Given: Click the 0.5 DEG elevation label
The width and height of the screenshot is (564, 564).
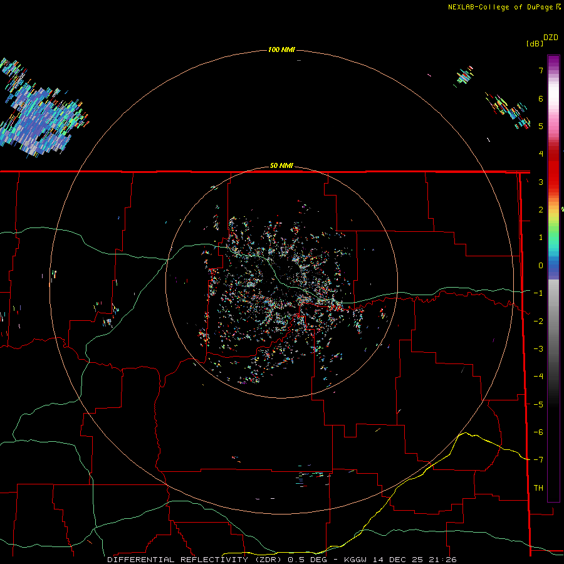Looking at the screenshot, I should pos(307,560).
